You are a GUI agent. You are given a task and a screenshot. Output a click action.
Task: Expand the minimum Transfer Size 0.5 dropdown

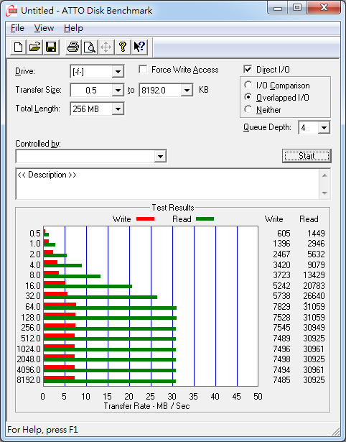click(x=118, y=91)
